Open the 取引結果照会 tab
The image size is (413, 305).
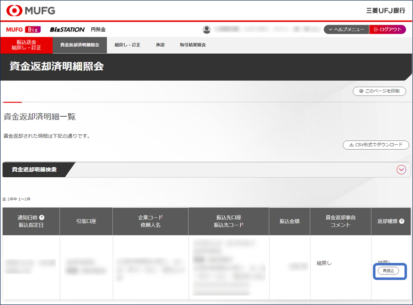coord(193,45)
